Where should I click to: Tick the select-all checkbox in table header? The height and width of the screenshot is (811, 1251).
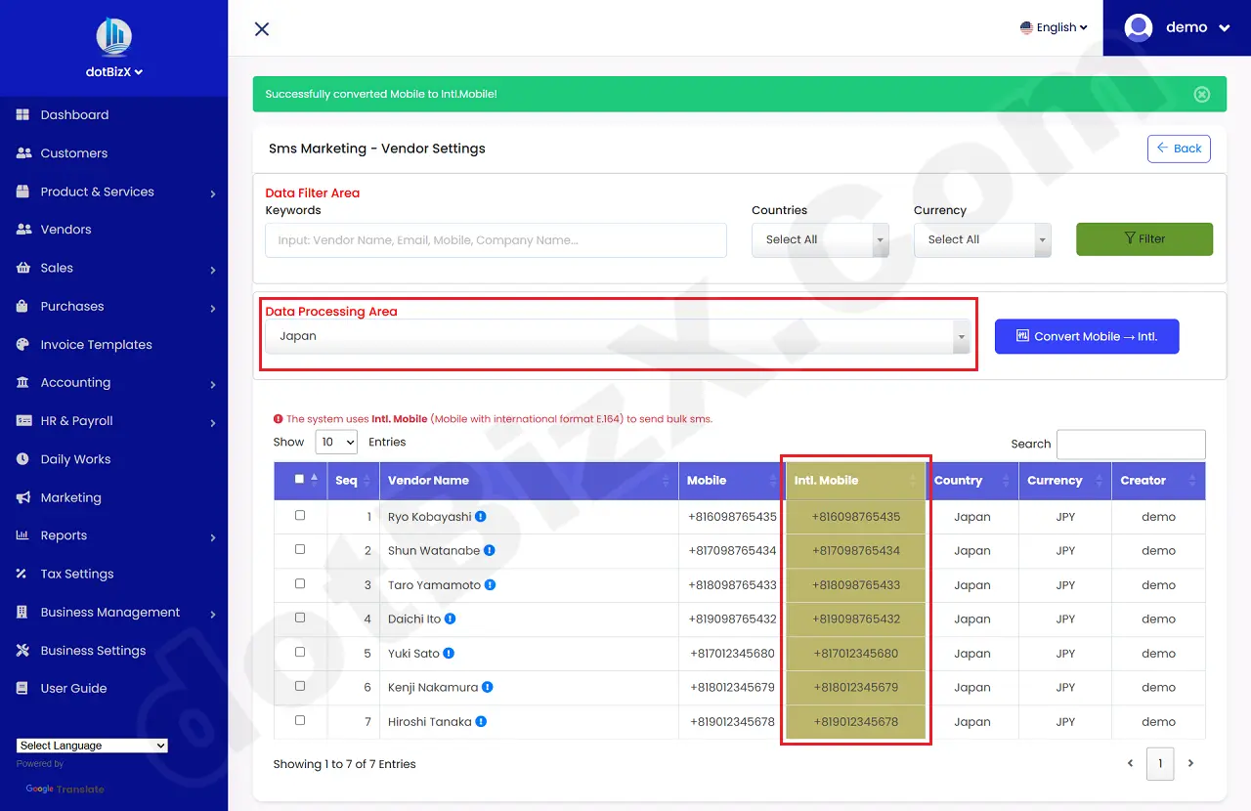click(x=300, y=479)
